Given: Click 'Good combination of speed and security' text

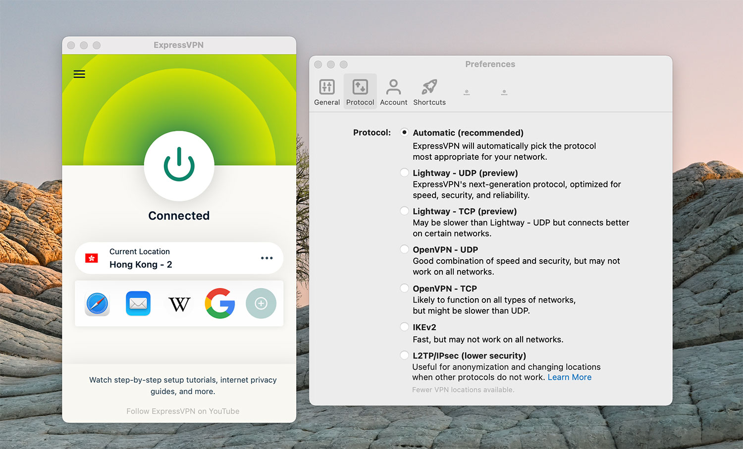Looking at the screenshot, I should point(516,266).
